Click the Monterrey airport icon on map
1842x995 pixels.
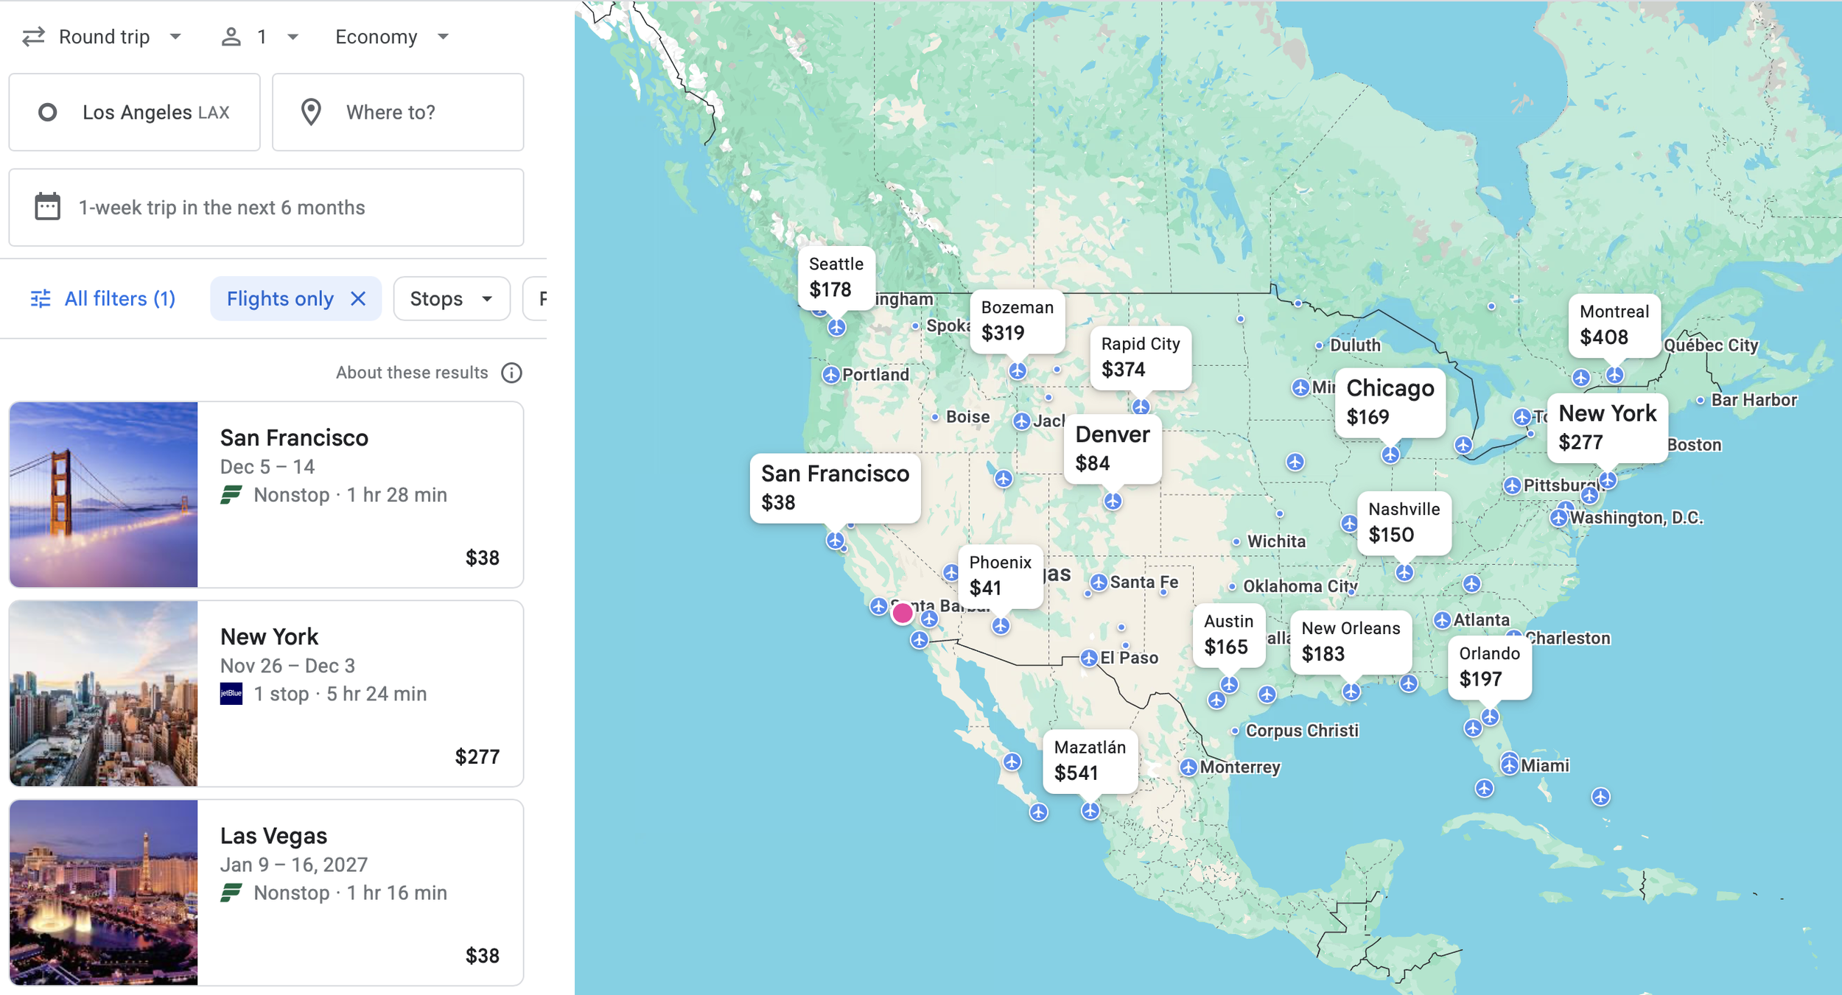[1188, 767]
